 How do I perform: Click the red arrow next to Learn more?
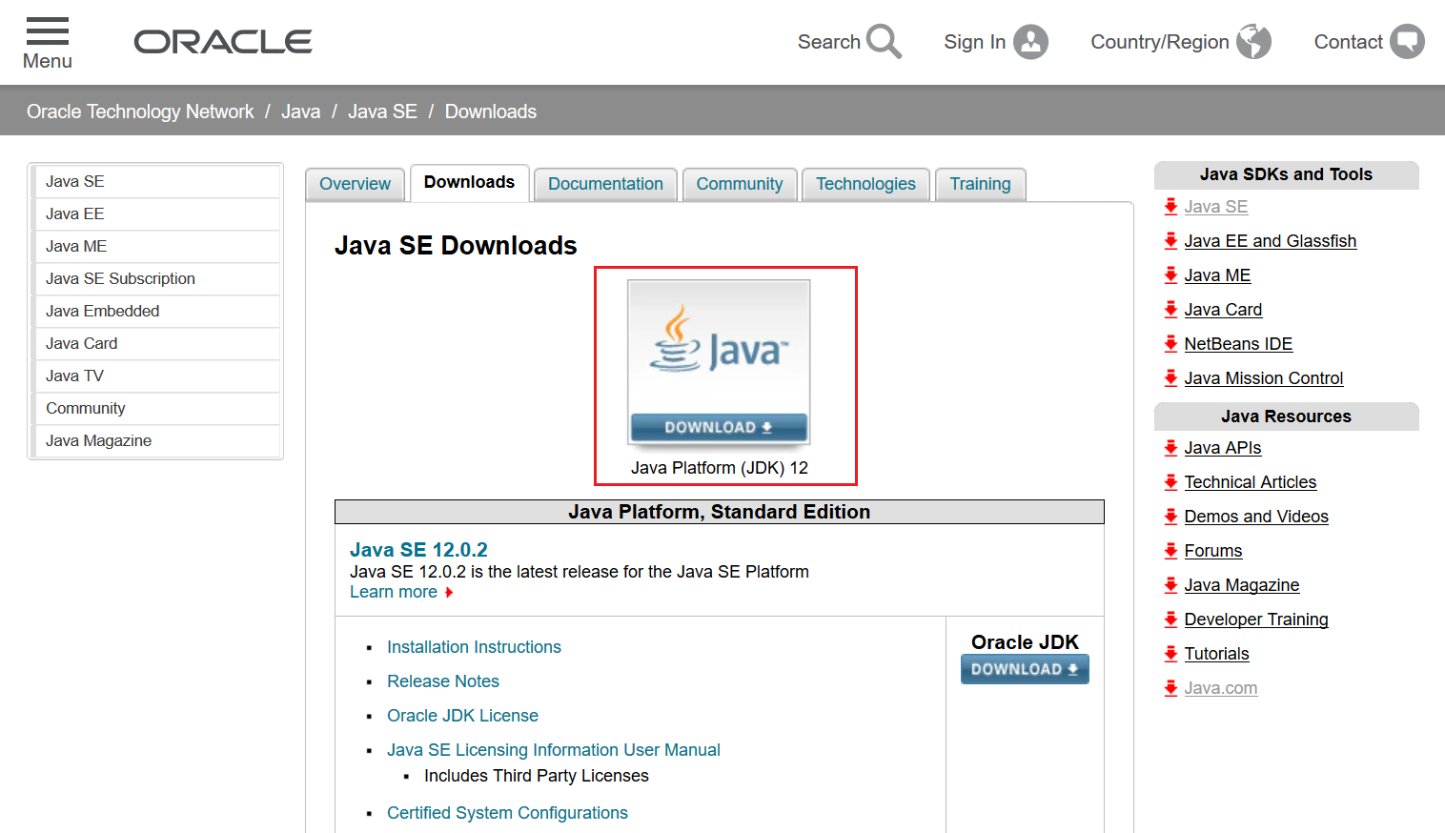pyautogui.click(x=449, y=593)
